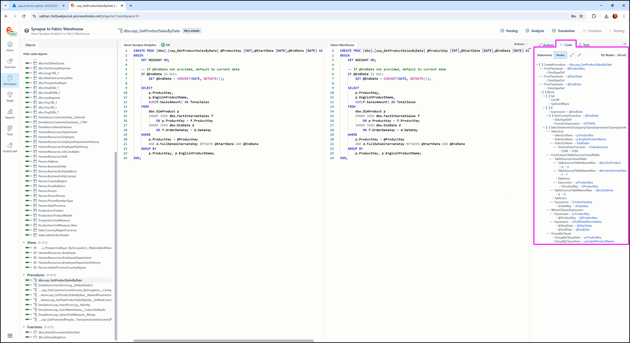Go to the Target sidebar section
The width and height of the screenshot is (630, 343).
point(10,97)
